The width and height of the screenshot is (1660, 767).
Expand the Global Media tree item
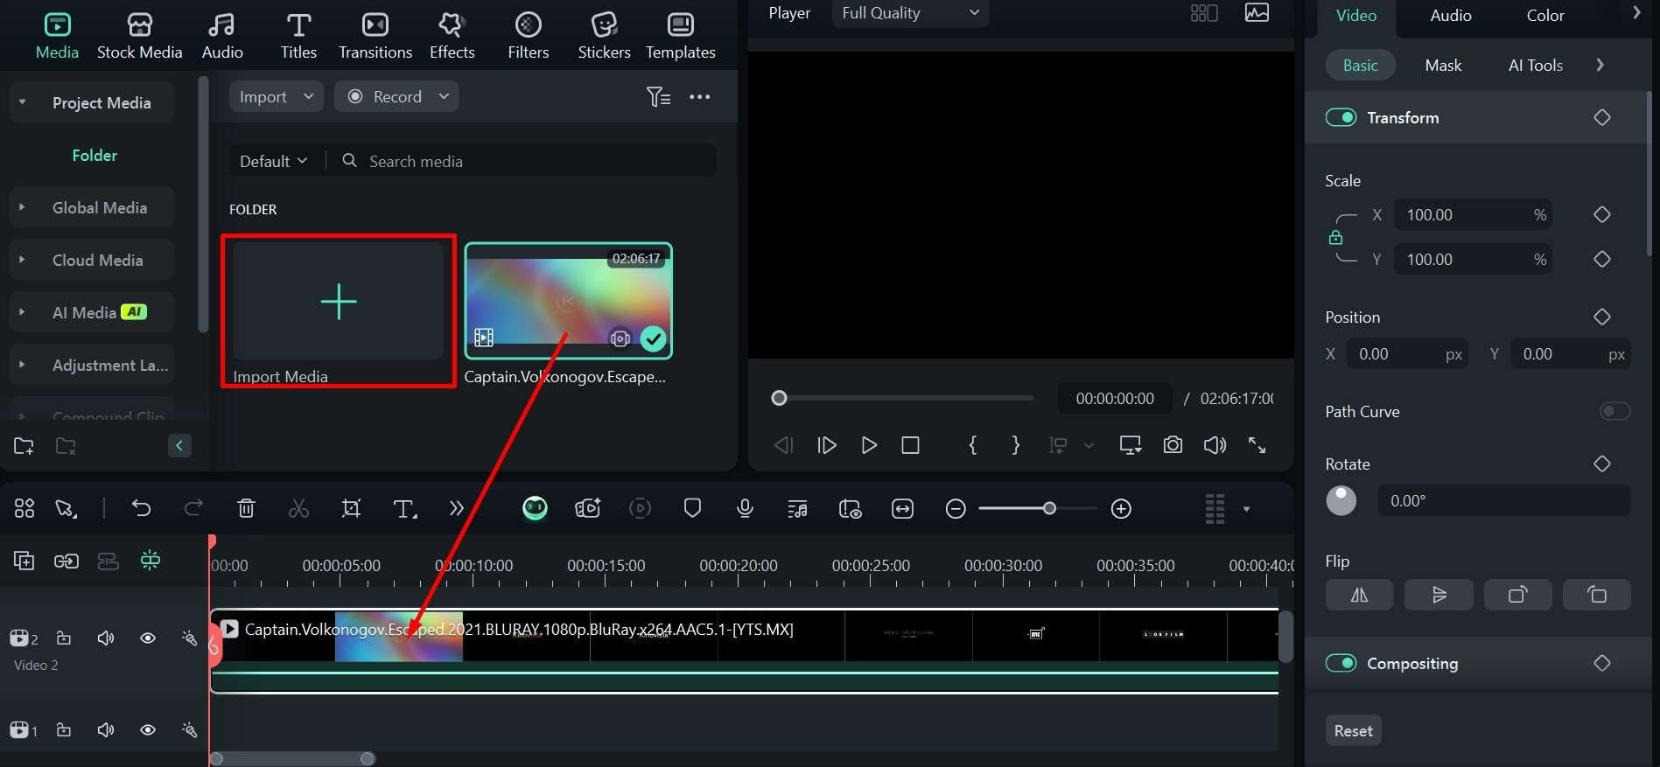[x=22, y=207]
